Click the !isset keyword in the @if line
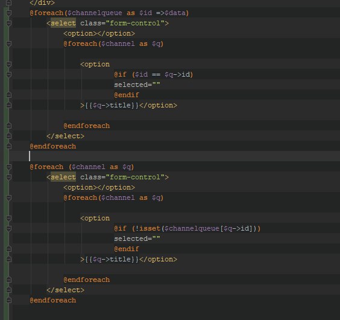 click(x=148, y=228)
